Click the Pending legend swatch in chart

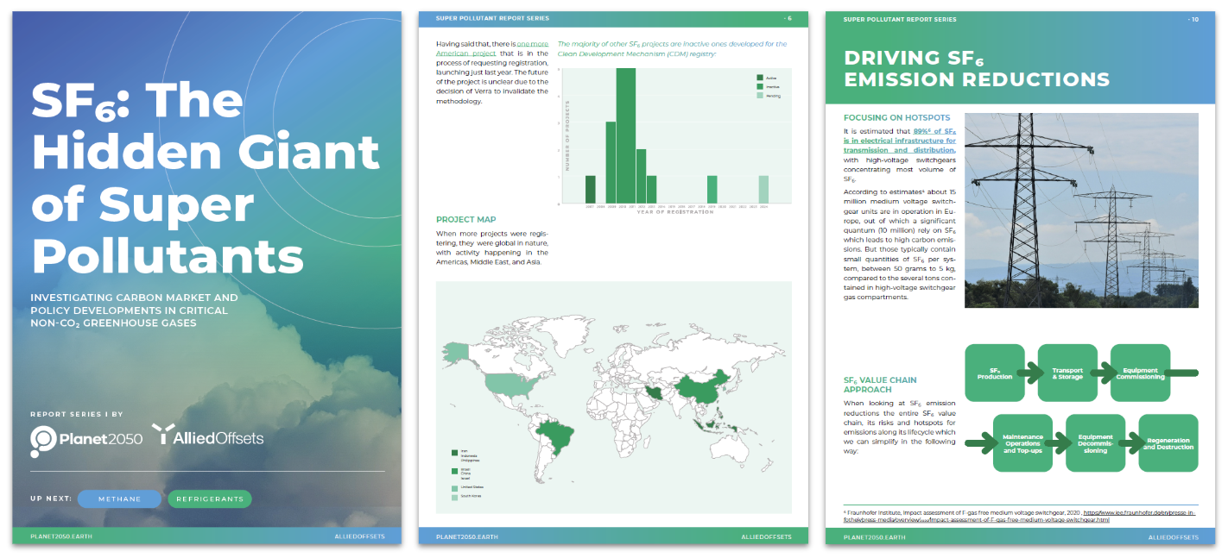click(760, 95)
